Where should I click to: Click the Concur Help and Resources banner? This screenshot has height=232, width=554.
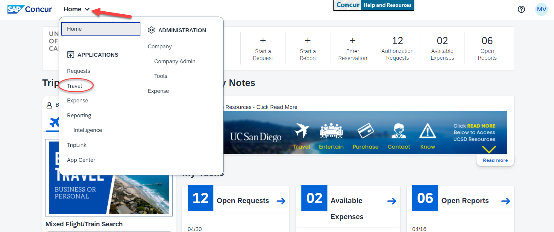374,5
